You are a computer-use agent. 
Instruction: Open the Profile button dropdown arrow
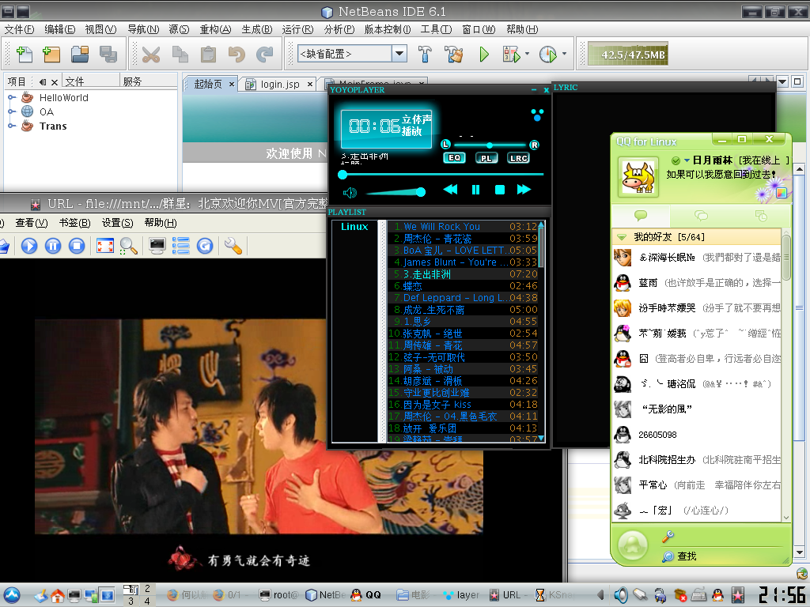coord(564,53)
